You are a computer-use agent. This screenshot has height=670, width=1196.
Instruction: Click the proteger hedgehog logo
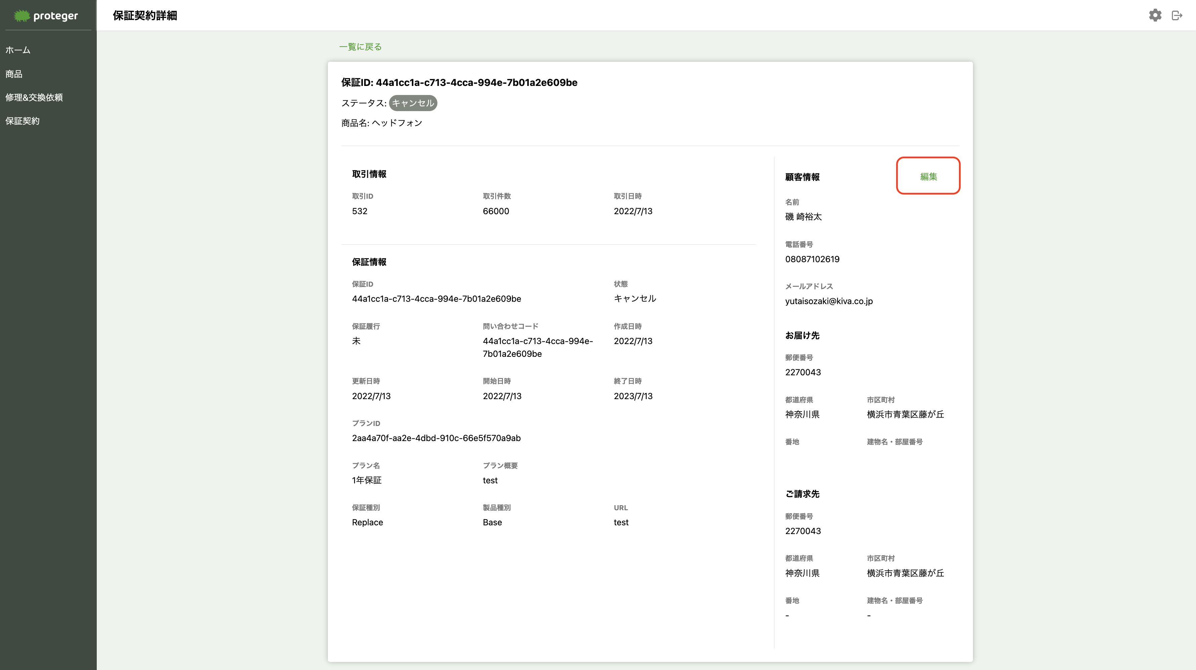pyautogui.click(x=45, y=16)
